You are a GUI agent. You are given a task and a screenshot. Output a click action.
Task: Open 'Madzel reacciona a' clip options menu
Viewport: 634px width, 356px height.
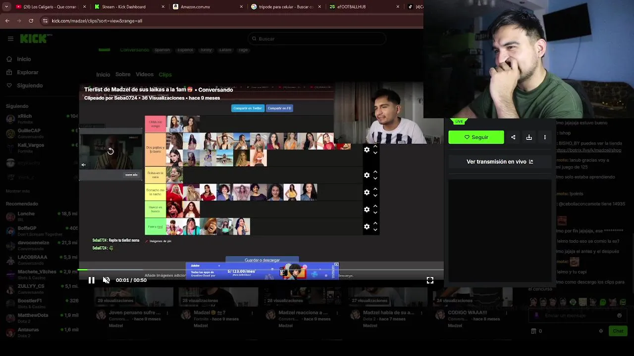(336, 313)
